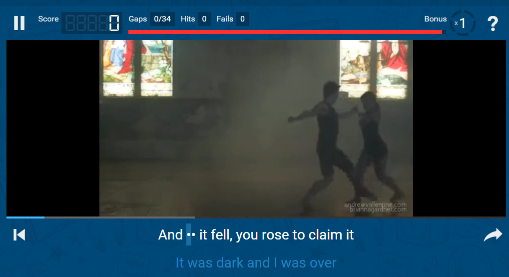This screenshot has width=509, height=277.
Task: Click the red time-remaining bar
Action: tap(285, 32)
